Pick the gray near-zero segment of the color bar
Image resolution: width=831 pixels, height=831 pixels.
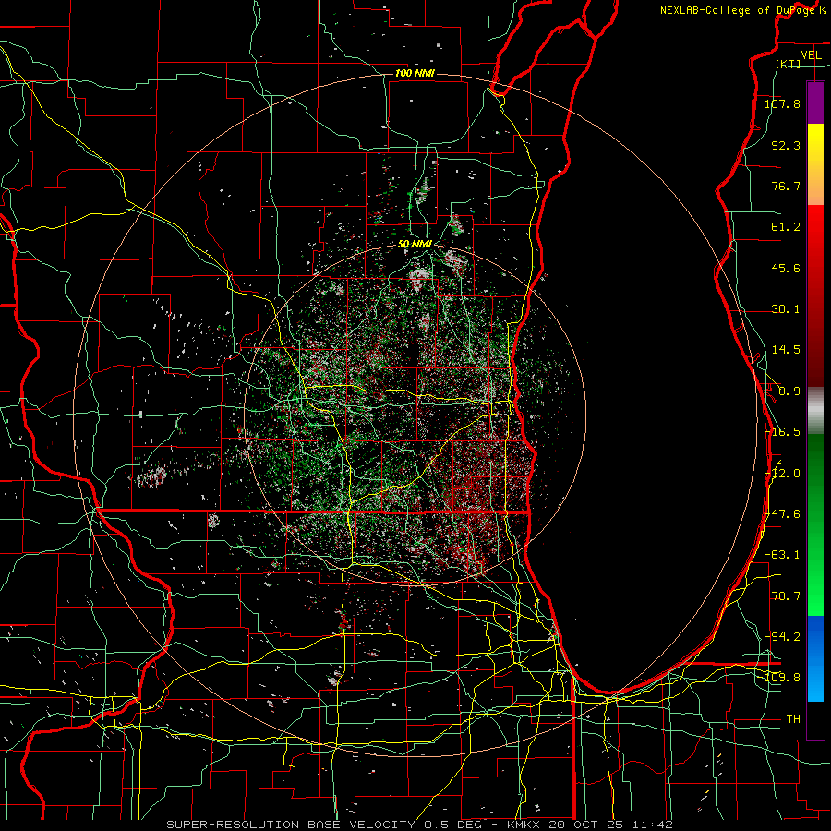(815, 411)
